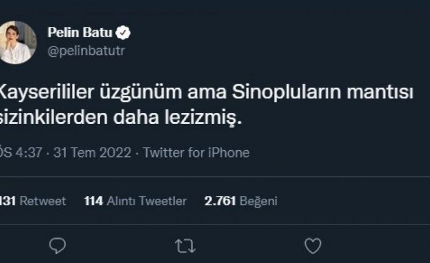Click the 31 Tem 2022 date

coord(92,153)
